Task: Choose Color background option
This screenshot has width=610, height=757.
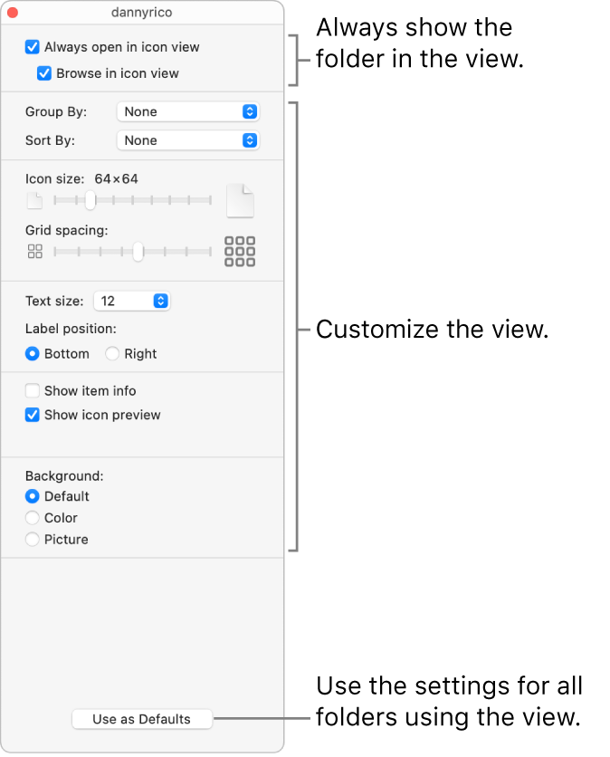Action: coord(33,518)
